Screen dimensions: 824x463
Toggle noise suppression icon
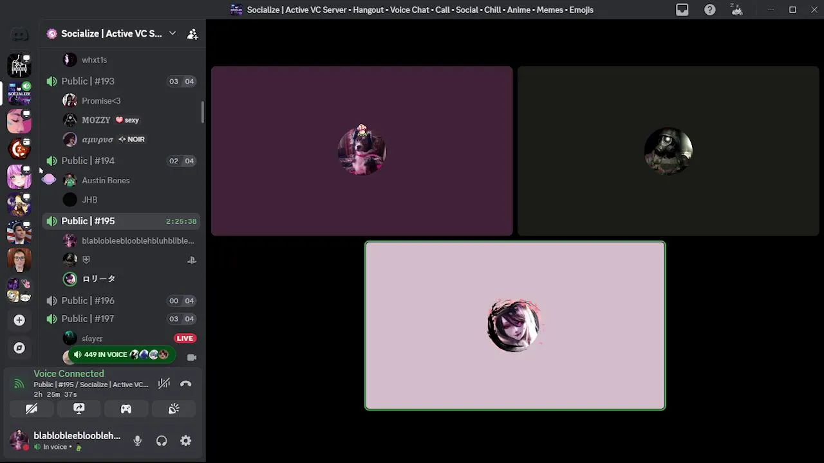[164, 384]
